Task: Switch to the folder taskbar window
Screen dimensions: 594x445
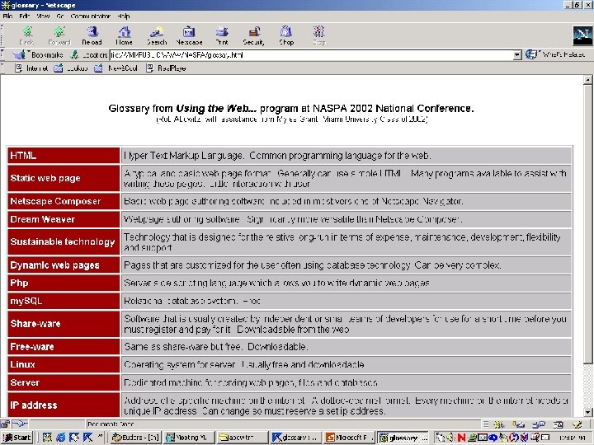Action: point(241,438)
